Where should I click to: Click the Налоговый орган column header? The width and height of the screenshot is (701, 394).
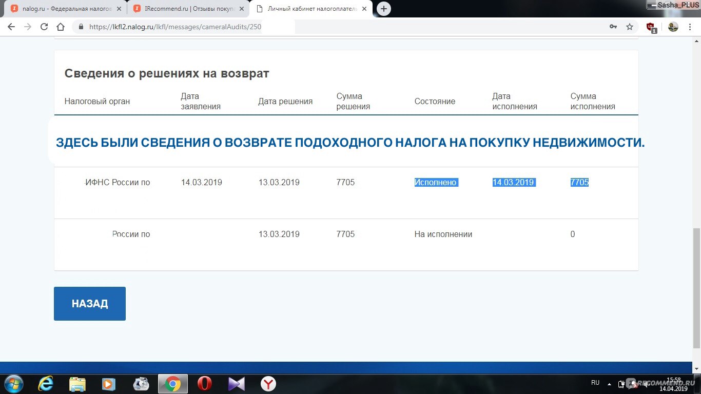pyautogui.click(x=97, y=102)
